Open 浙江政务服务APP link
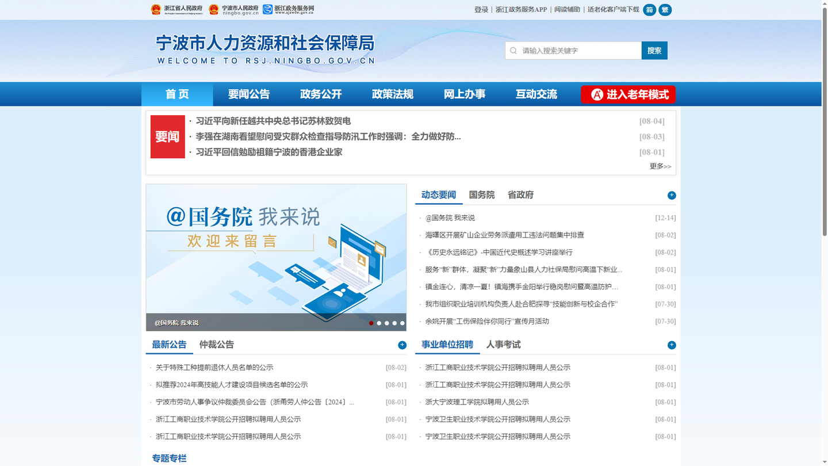This screenshot has width=828, height=466. tap(521, 10)
